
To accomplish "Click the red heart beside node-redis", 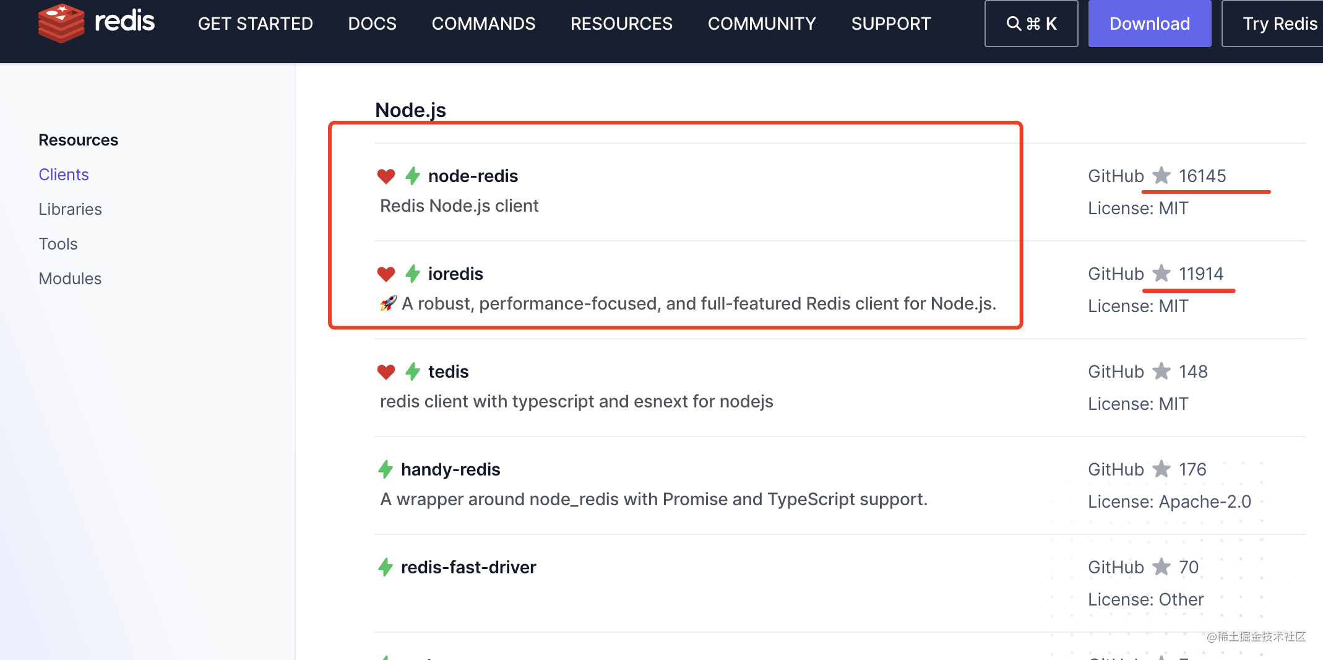I will point(386,176).
